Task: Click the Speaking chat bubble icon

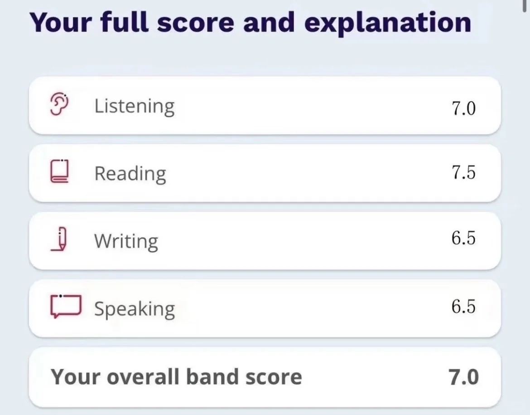Action: pos(66,306)
